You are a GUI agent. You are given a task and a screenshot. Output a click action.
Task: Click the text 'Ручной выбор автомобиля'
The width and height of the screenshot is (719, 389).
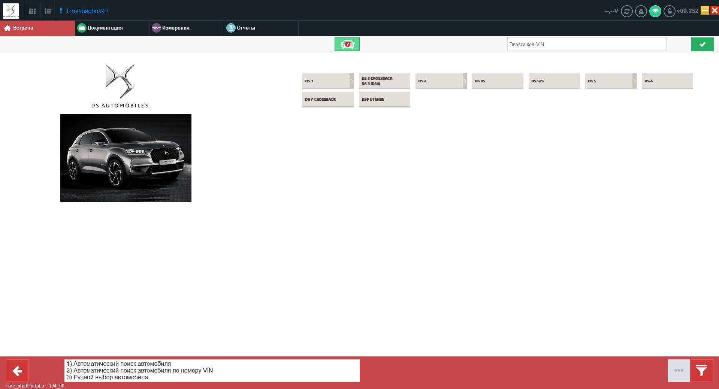tap(111, 377)
